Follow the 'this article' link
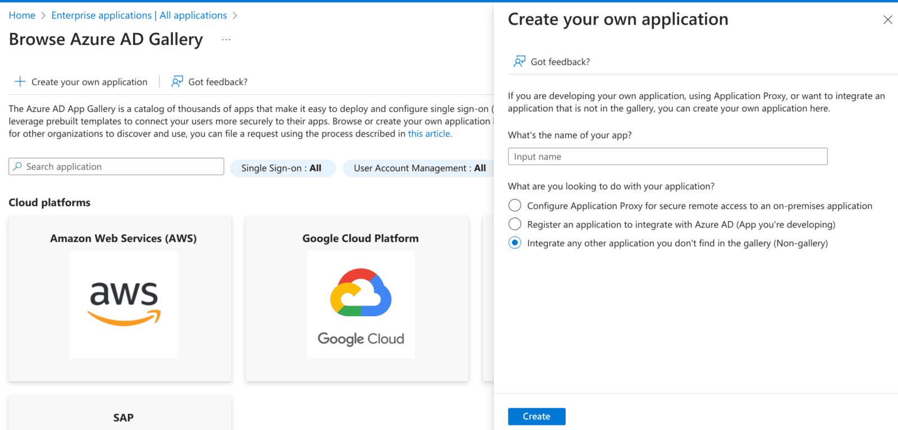 pos(429,133)
